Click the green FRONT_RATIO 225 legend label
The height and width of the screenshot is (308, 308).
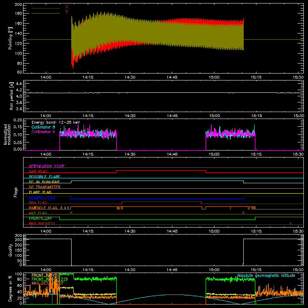click(50, 279)
